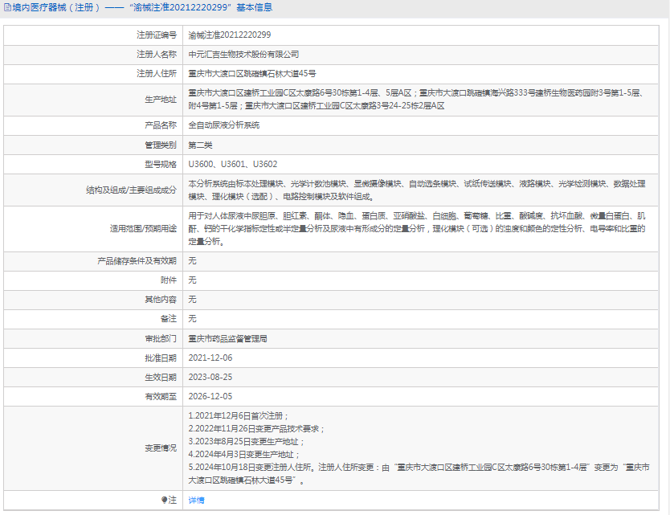
Task: Click the bullet icon beside 注 label
Action: 164,500
